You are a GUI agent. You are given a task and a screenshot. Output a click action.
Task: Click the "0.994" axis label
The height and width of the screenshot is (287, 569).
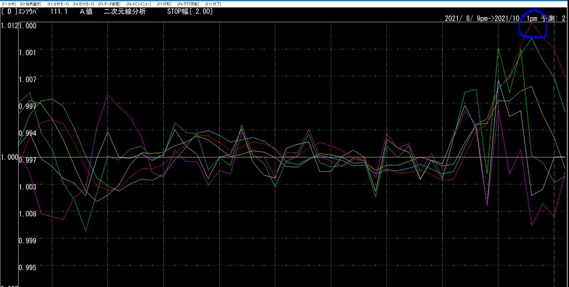coord(27,133)
